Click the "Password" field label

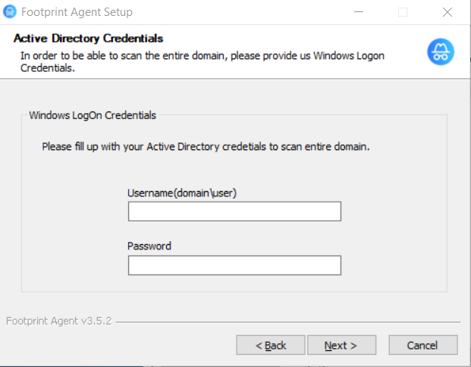click(x=149, y=246)
